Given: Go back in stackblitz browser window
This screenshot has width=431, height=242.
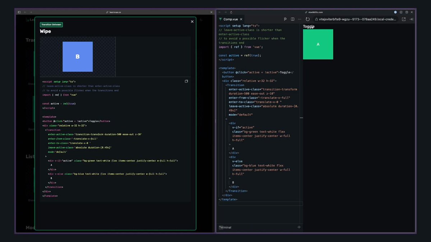Looking at the screenshot, I should 220,12.
